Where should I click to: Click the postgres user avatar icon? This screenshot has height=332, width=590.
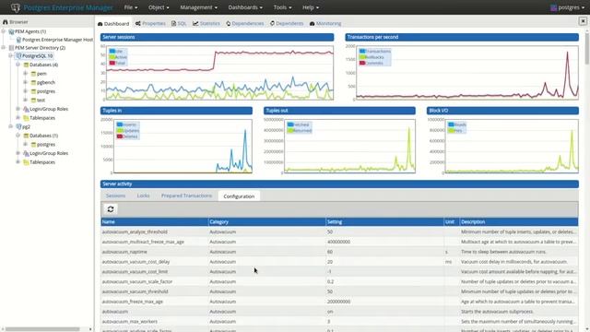(553, 7)
